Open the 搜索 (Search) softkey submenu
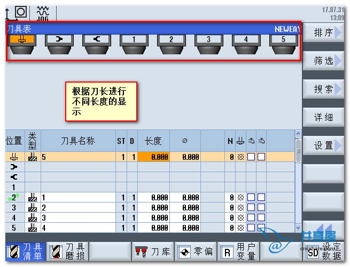350x267 pixels. pos(323,89)
